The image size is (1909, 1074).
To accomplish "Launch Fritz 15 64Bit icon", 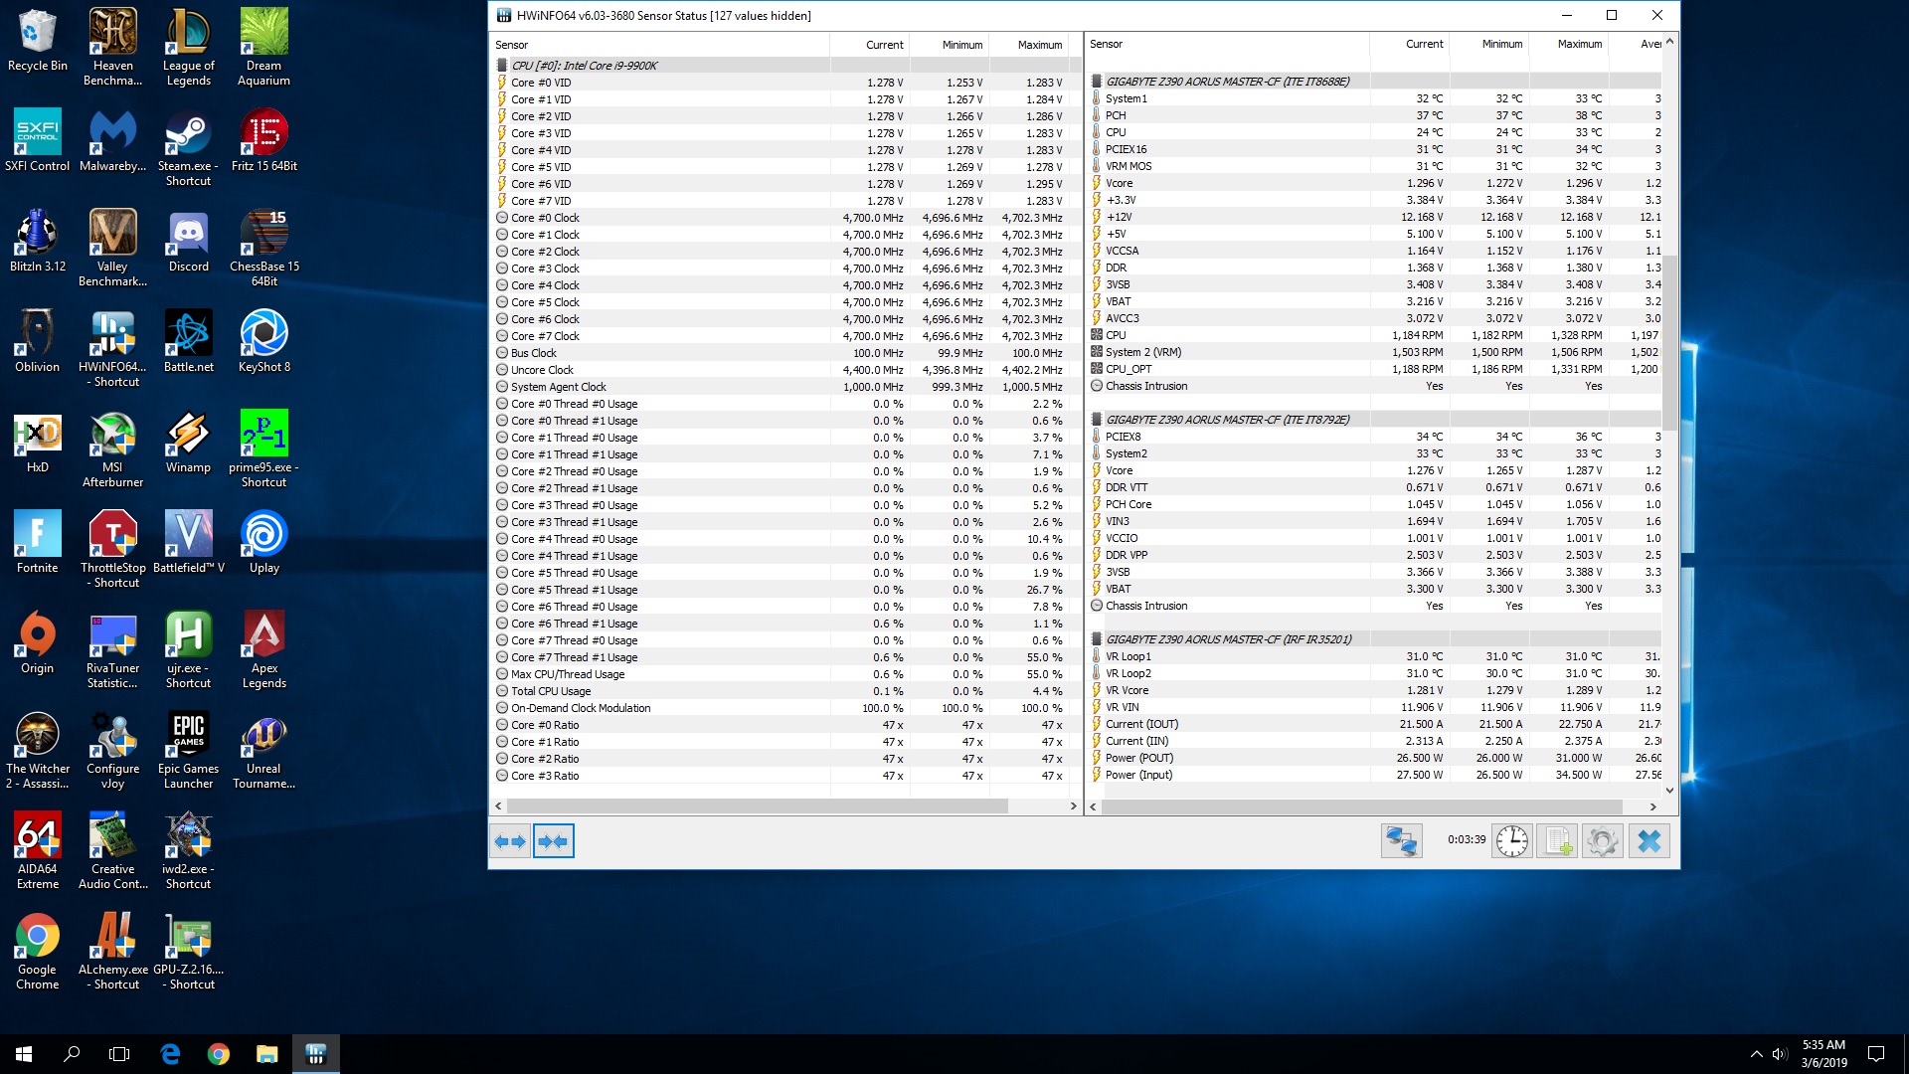I will tap(264, 141).
